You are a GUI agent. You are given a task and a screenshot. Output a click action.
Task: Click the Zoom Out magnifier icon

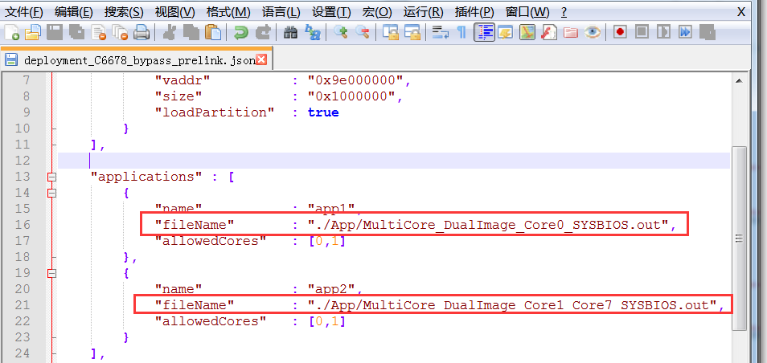(x=363, y=33)
